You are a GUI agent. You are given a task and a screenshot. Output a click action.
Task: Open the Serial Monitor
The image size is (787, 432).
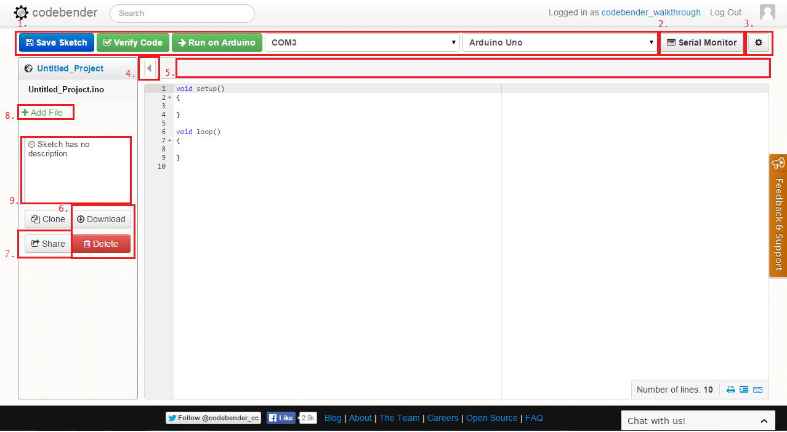pos(702,42)
